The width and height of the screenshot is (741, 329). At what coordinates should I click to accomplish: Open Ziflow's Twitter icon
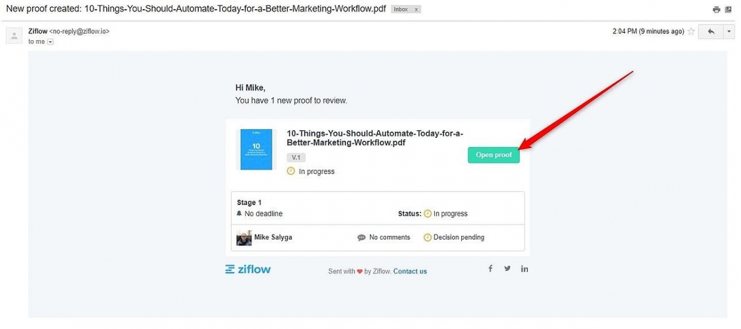pos(508,269)
